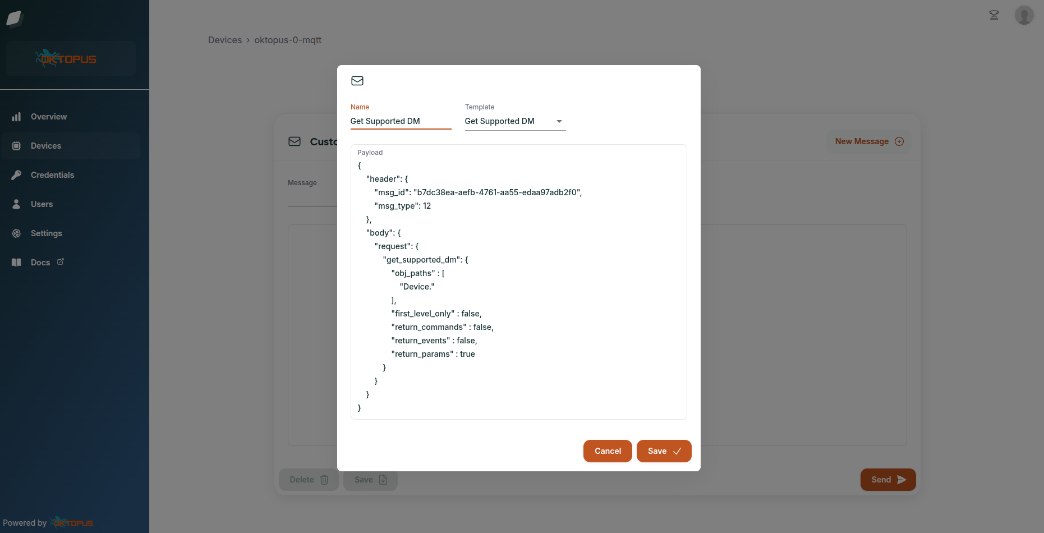The width and height of the screenshot is (1044, 533).
Task: Click the Send button
Action: point(888,480)
